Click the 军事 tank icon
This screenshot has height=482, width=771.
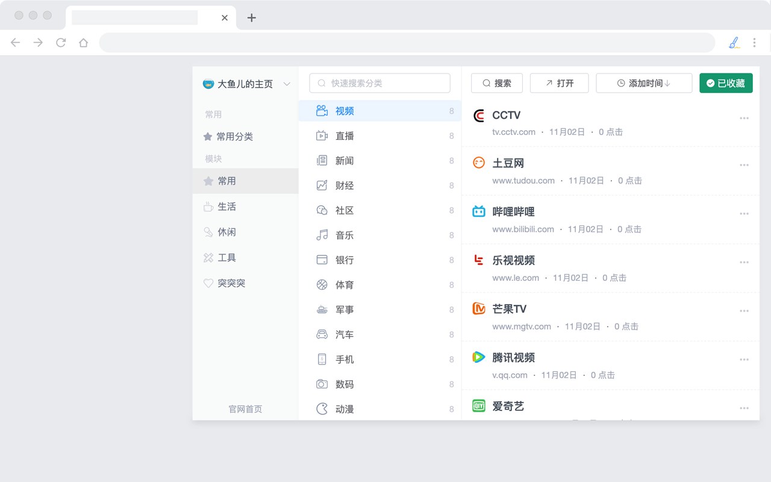pos(322,310)
